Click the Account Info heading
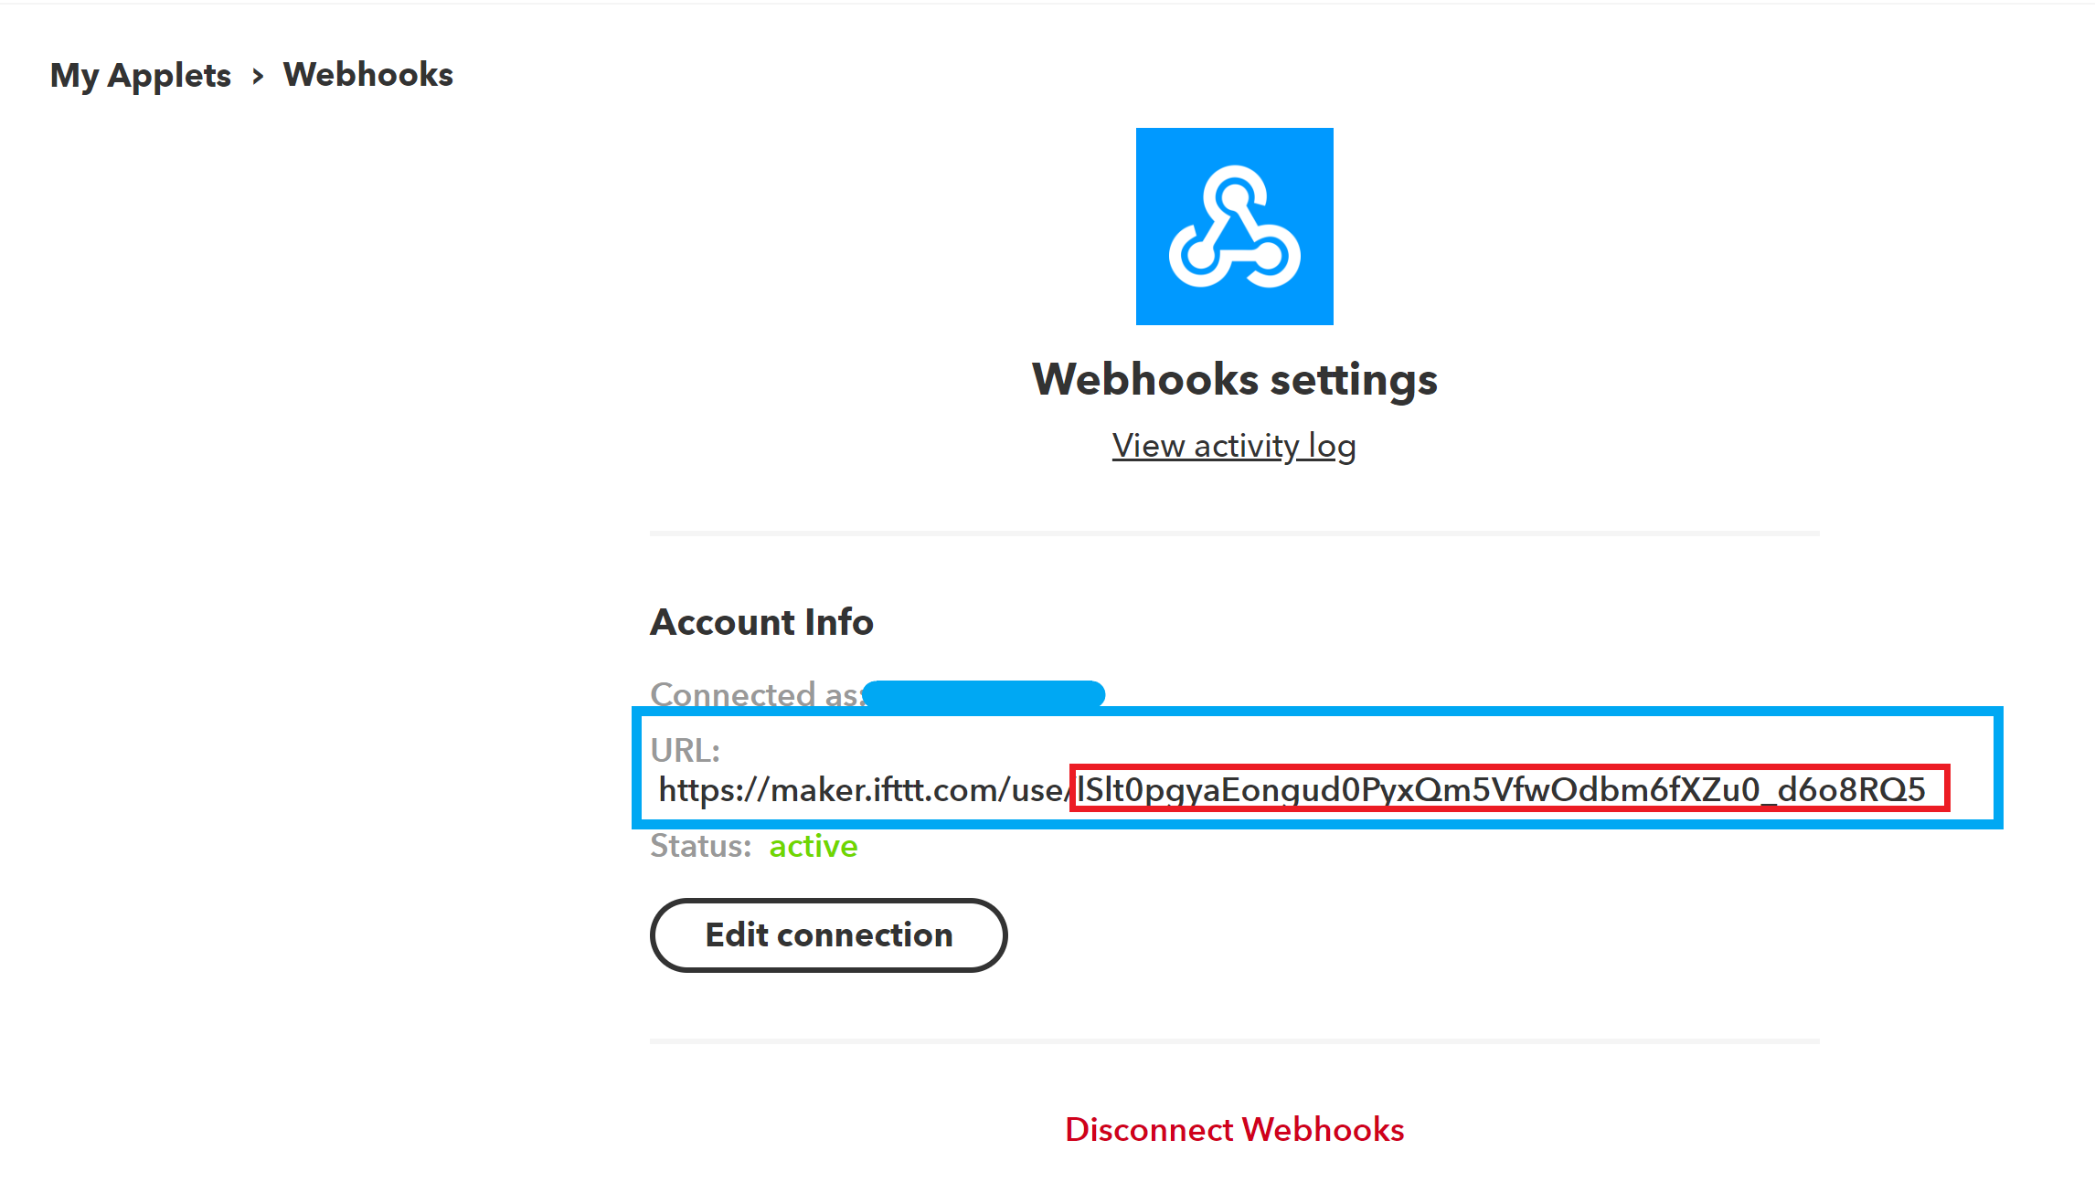Image resolution: width=2095 pixels, height=1193 pixels. [x=761, y=622]
